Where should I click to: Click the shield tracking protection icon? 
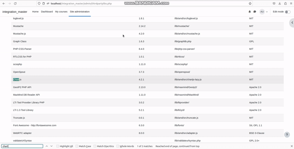click(x=39, y=4)
